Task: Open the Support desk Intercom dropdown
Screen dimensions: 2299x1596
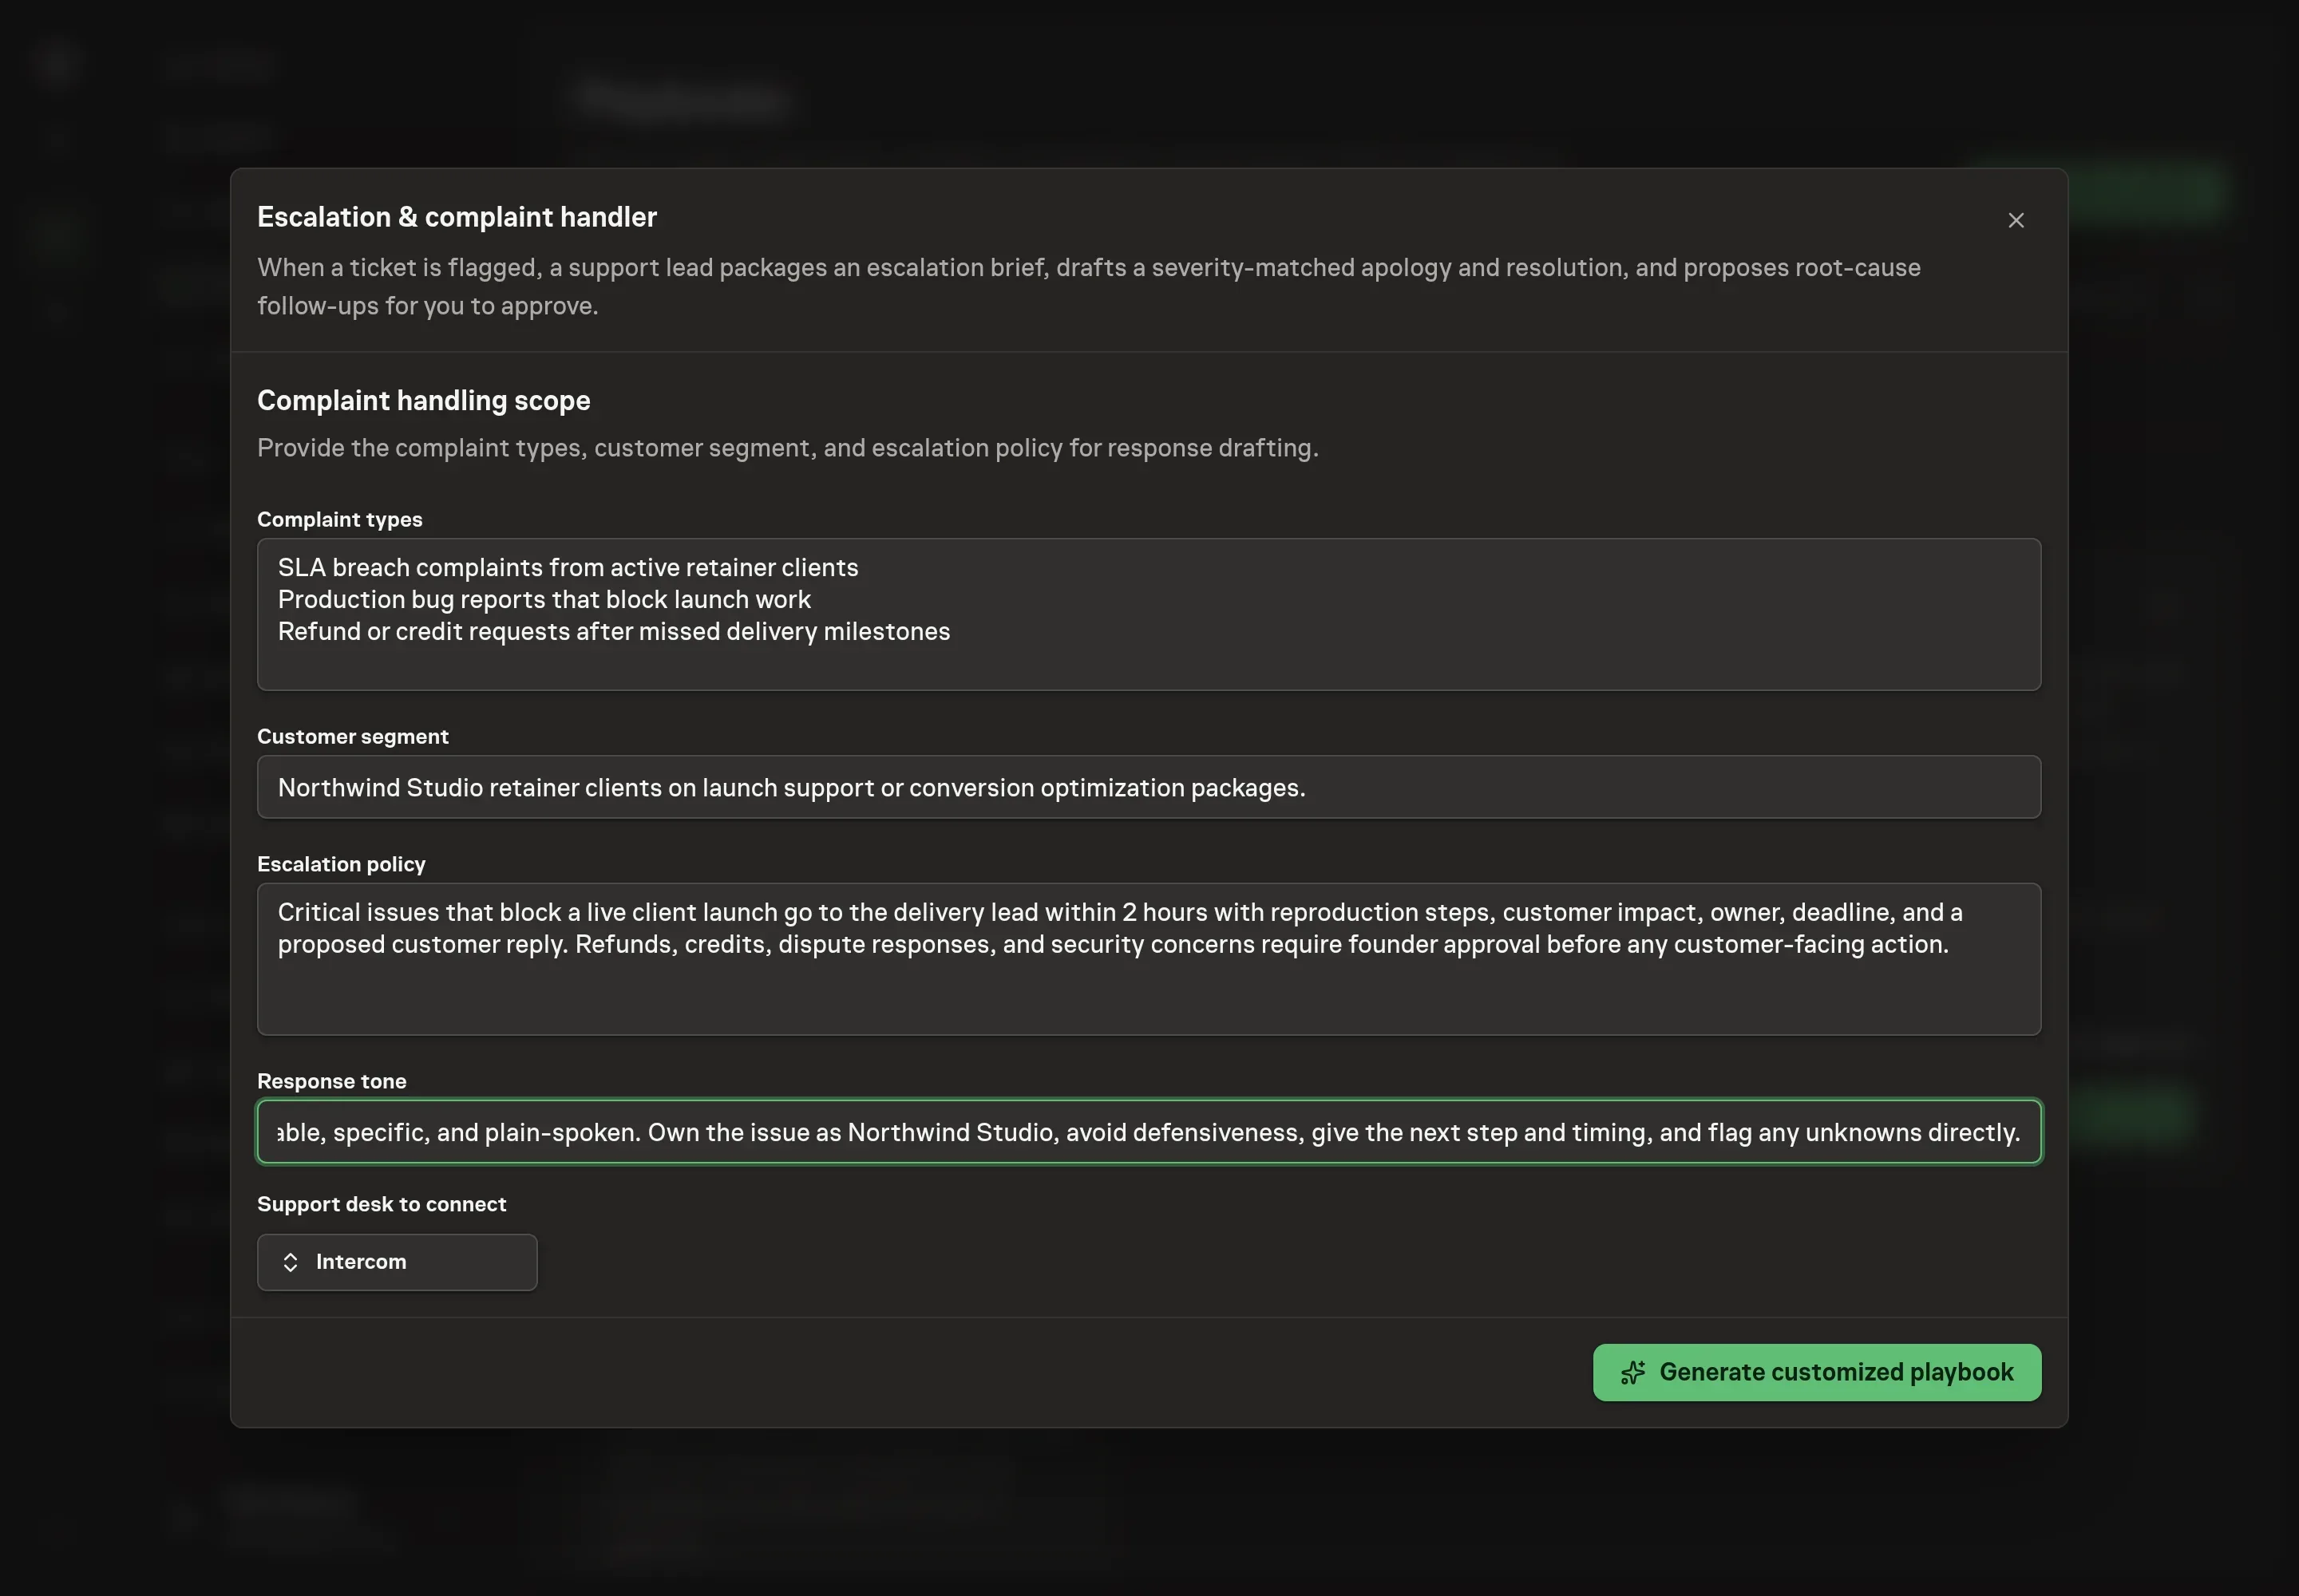Action: (x=396, y=1262)
